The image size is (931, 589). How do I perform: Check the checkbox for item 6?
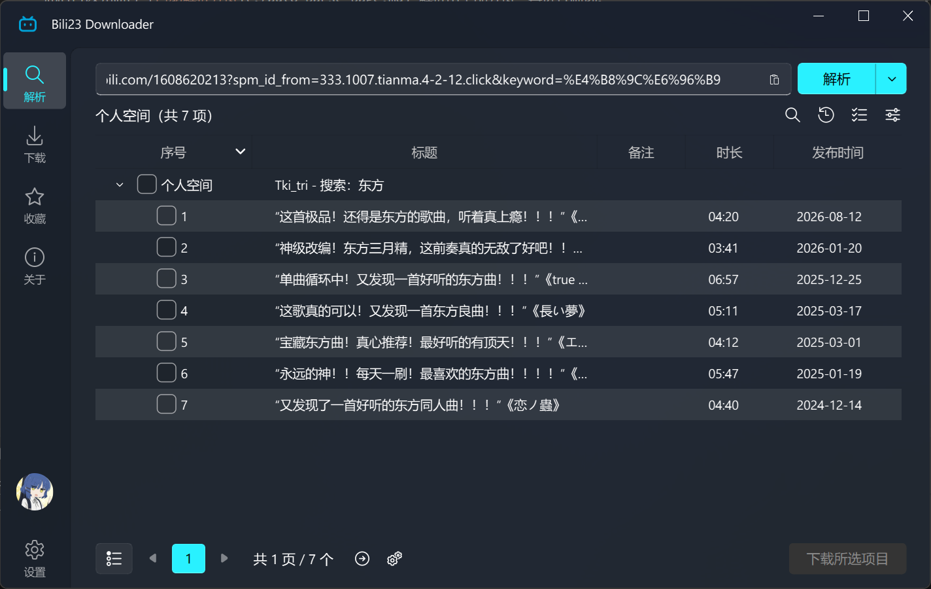click(x=167, y=373)
